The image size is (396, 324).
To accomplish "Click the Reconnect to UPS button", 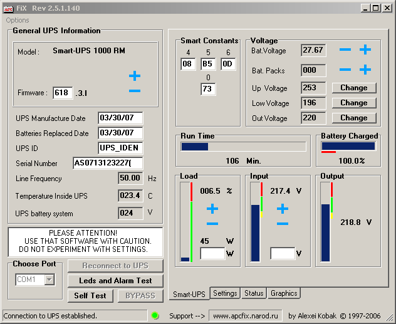I will click(x=115, y=266).
